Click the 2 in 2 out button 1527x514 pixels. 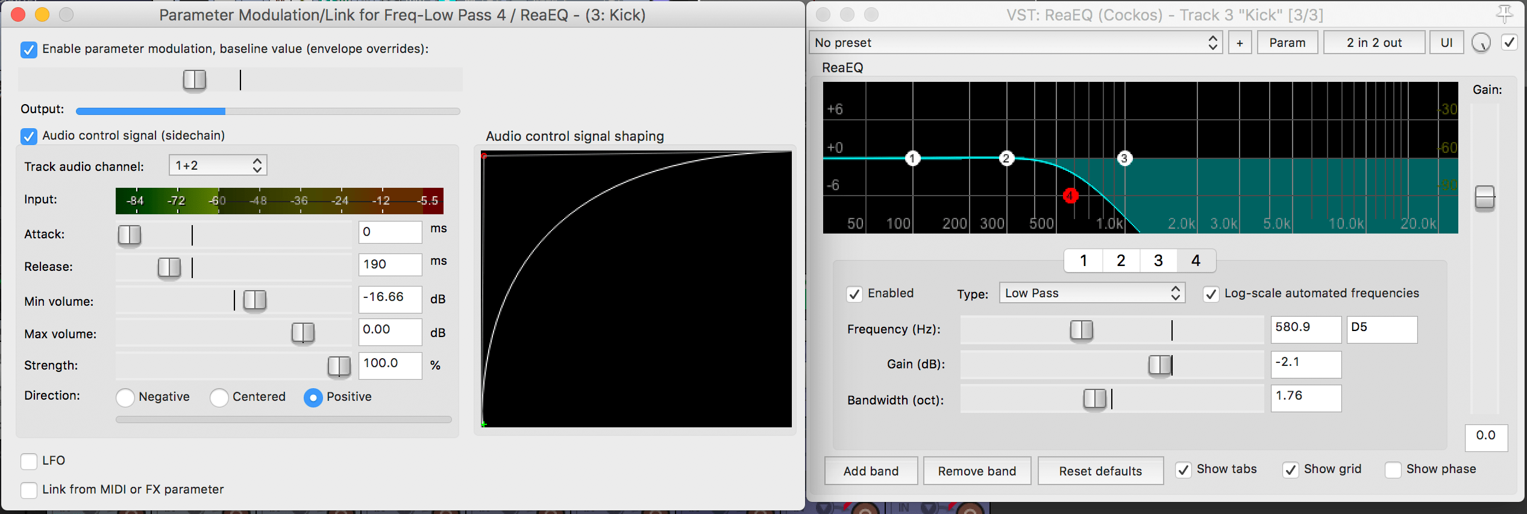pyautogui.click(x=1374, y=43)
